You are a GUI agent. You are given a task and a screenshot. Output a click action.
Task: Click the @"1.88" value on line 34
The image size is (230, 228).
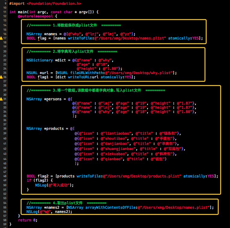tap(184, 112)
